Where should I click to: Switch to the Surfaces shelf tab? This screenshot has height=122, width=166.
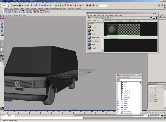pos(16,8)
